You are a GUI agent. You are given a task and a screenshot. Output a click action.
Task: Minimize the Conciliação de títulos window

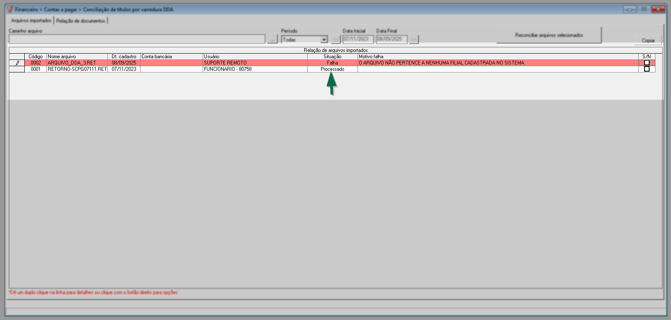click(x=629, y=9)
